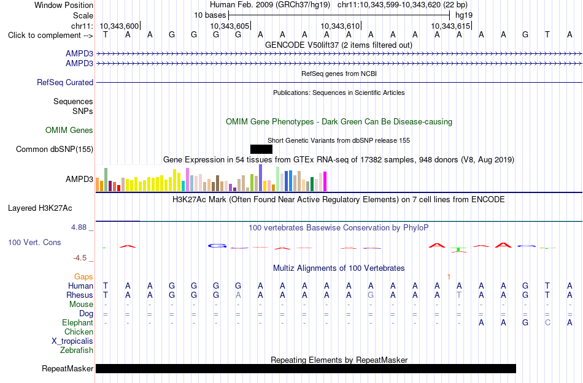
Task: Click the PhyloP upper scale value 4.88
Action: point(79,227)
